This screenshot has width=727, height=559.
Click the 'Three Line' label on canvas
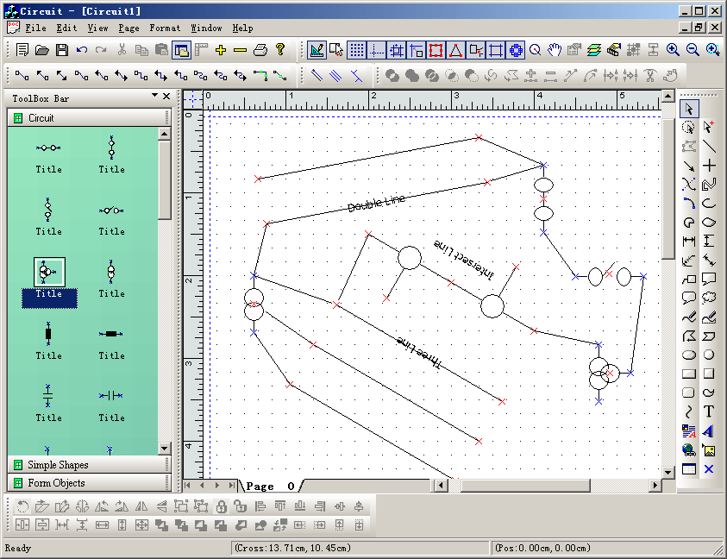pyautogui.click(x=419, y=352)
